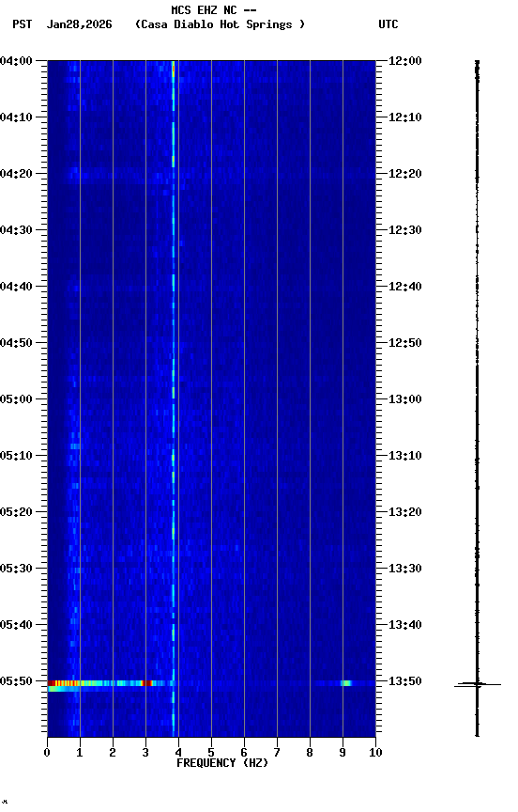Click the 05:50 PST time label

[x=16, y=681]
